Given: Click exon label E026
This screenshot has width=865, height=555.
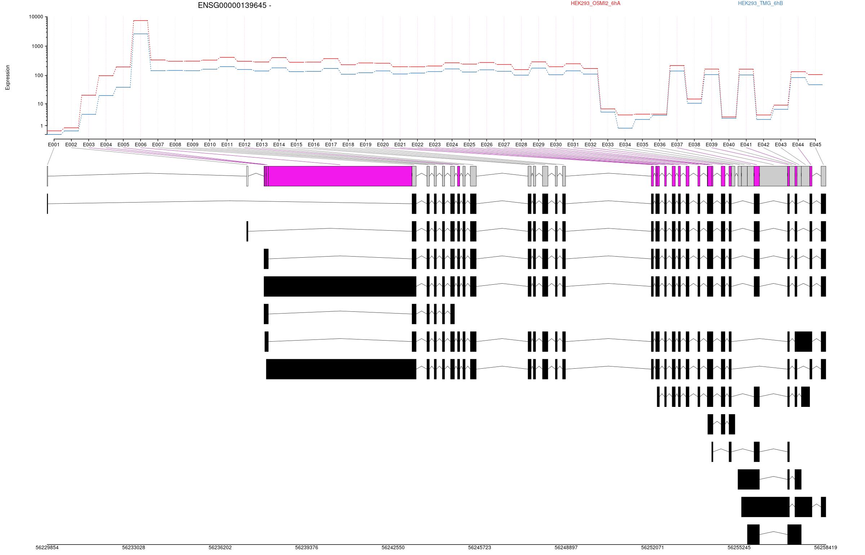Looking at the screenshot, I should tap(487, 145).
